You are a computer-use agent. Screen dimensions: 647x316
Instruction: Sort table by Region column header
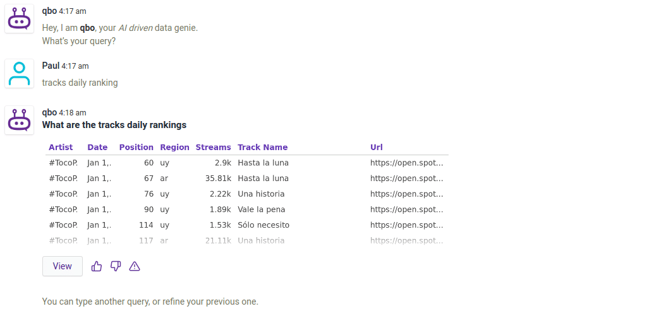coord(174,147)
